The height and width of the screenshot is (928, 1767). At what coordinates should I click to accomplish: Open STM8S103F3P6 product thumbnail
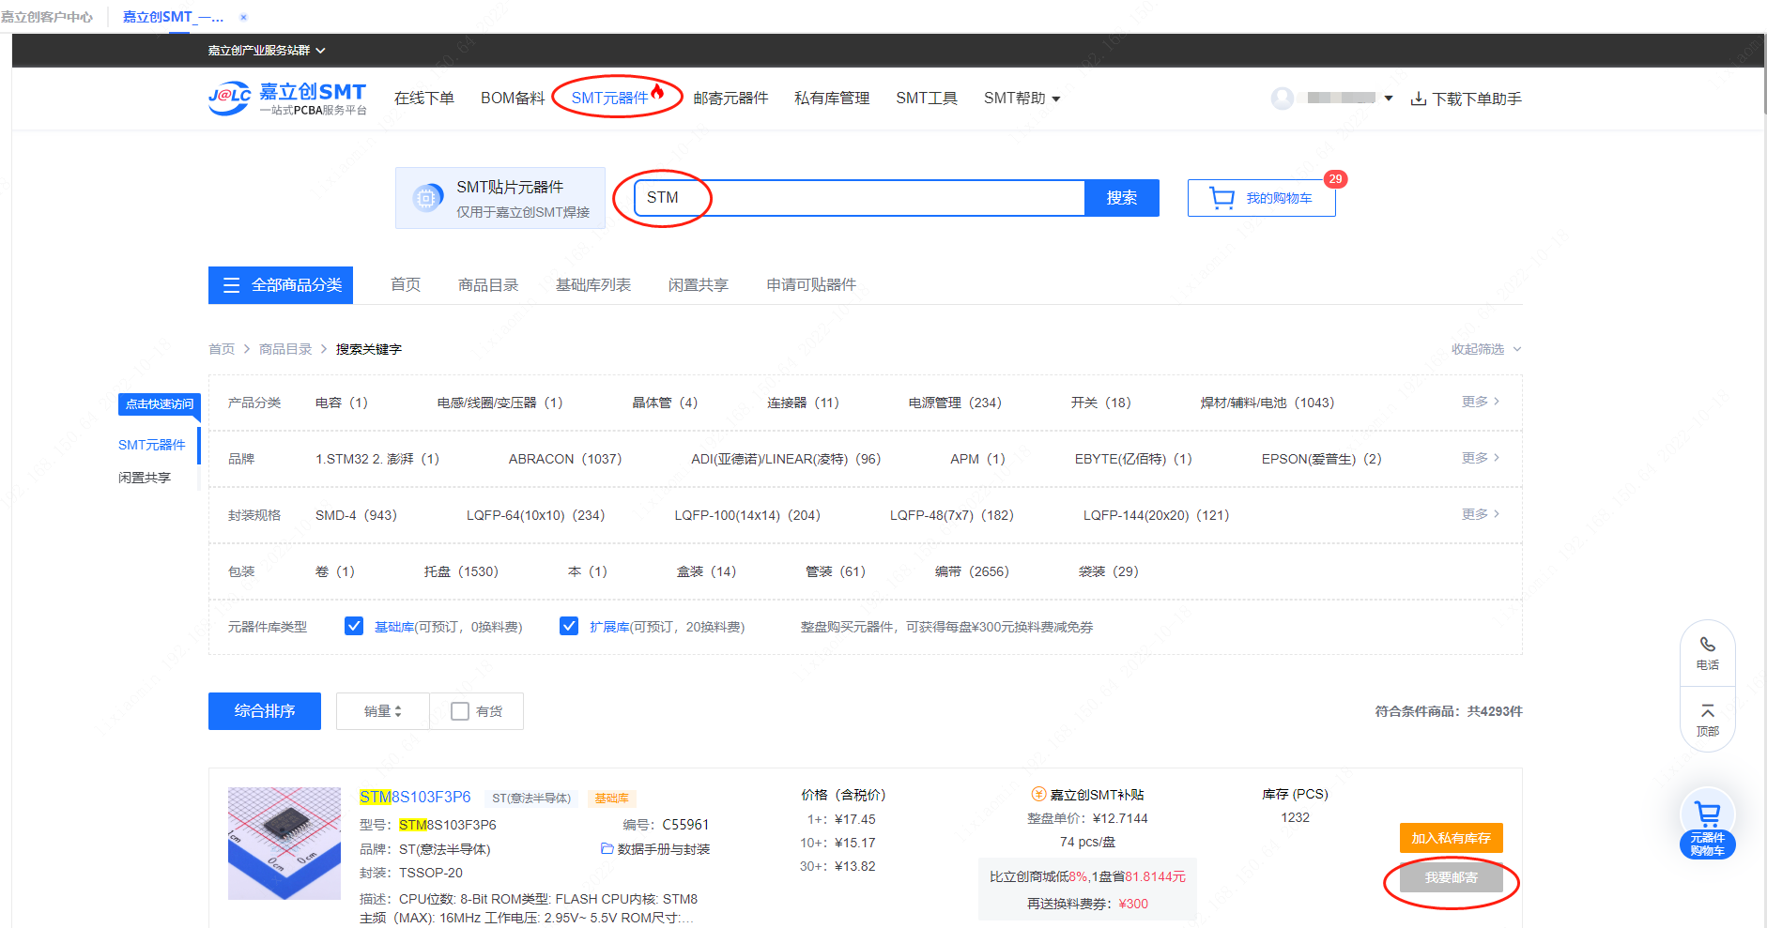pyautogui.click(x=284, y=843)
